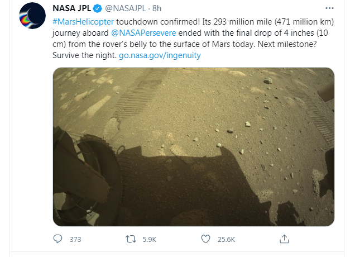Click the blue verified badge

click(98, 8)
